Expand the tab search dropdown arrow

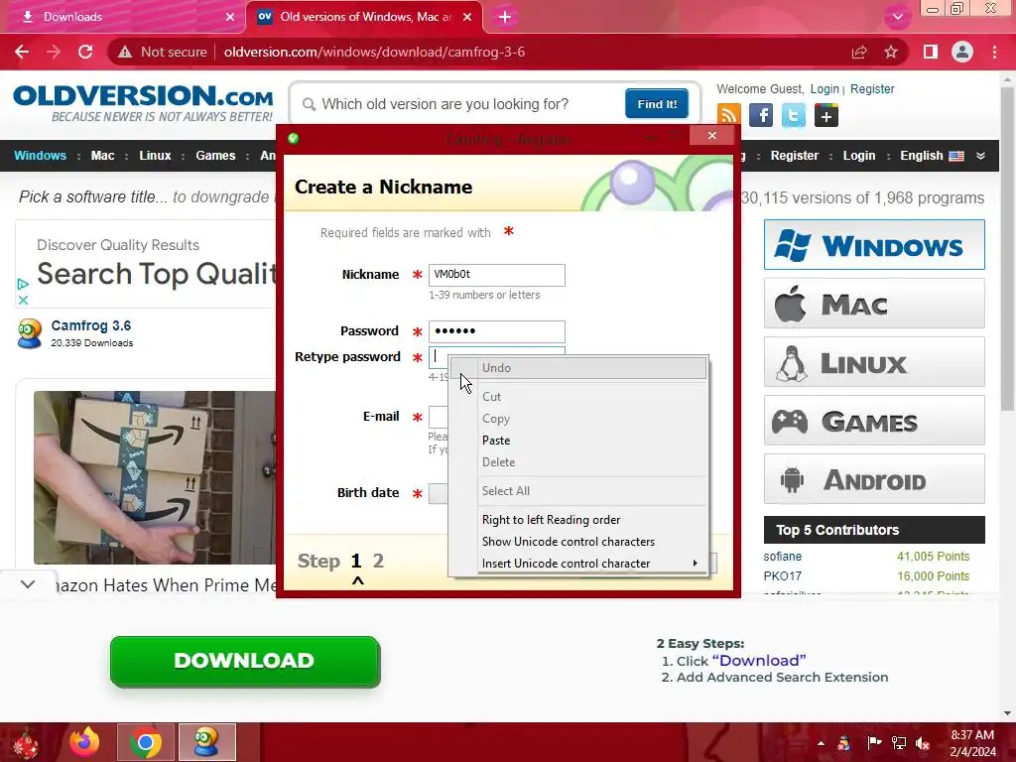pyautogui.click(x=897, y=17)
